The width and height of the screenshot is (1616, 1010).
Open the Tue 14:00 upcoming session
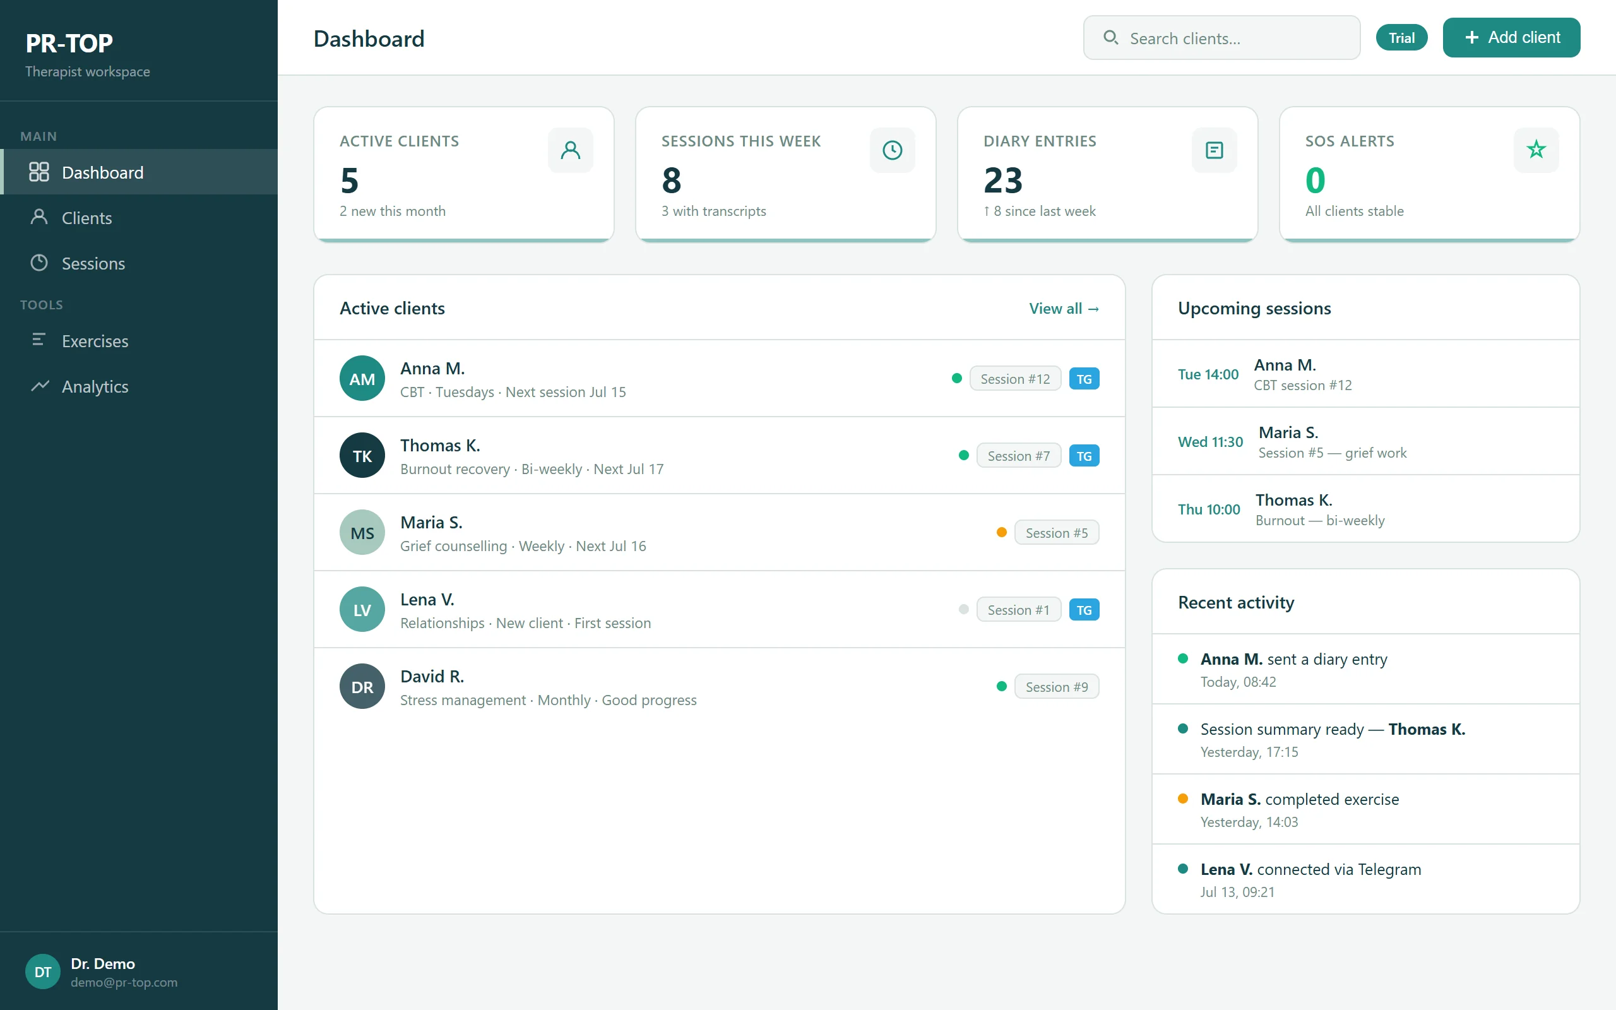point(1365,374)
